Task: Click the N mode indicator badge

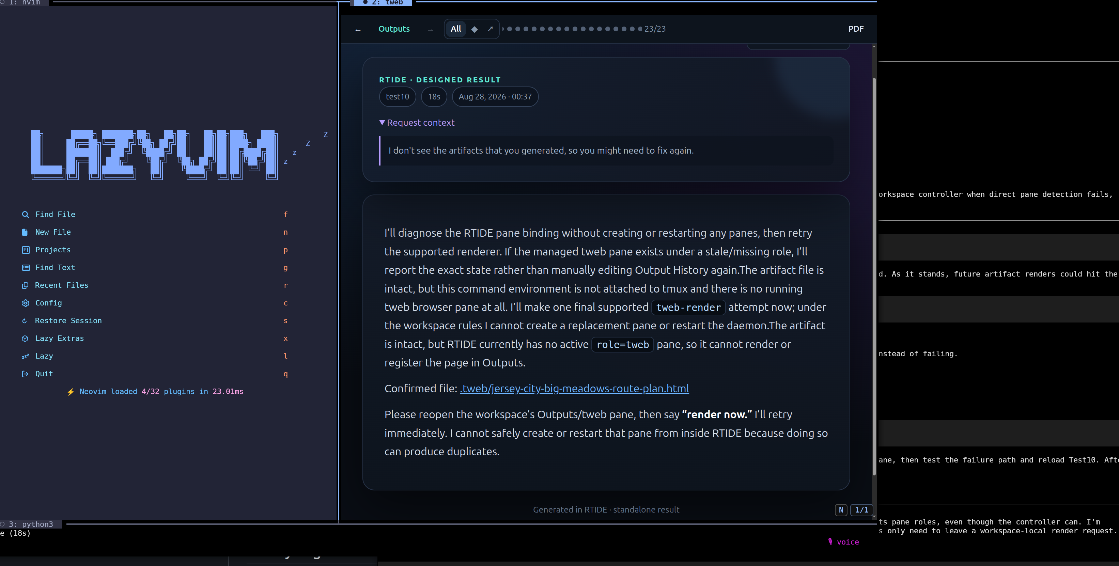Action: tap(841, 510)
